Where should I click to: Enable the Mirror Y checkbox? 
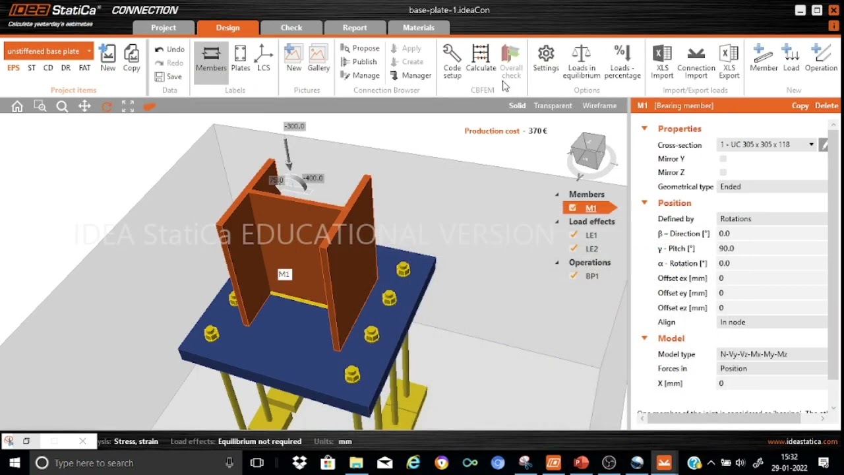(x=723, y=159)
